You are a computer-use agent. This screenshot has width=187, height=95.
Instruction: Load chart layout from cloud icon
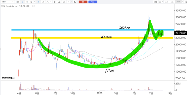tap(166, 2)
